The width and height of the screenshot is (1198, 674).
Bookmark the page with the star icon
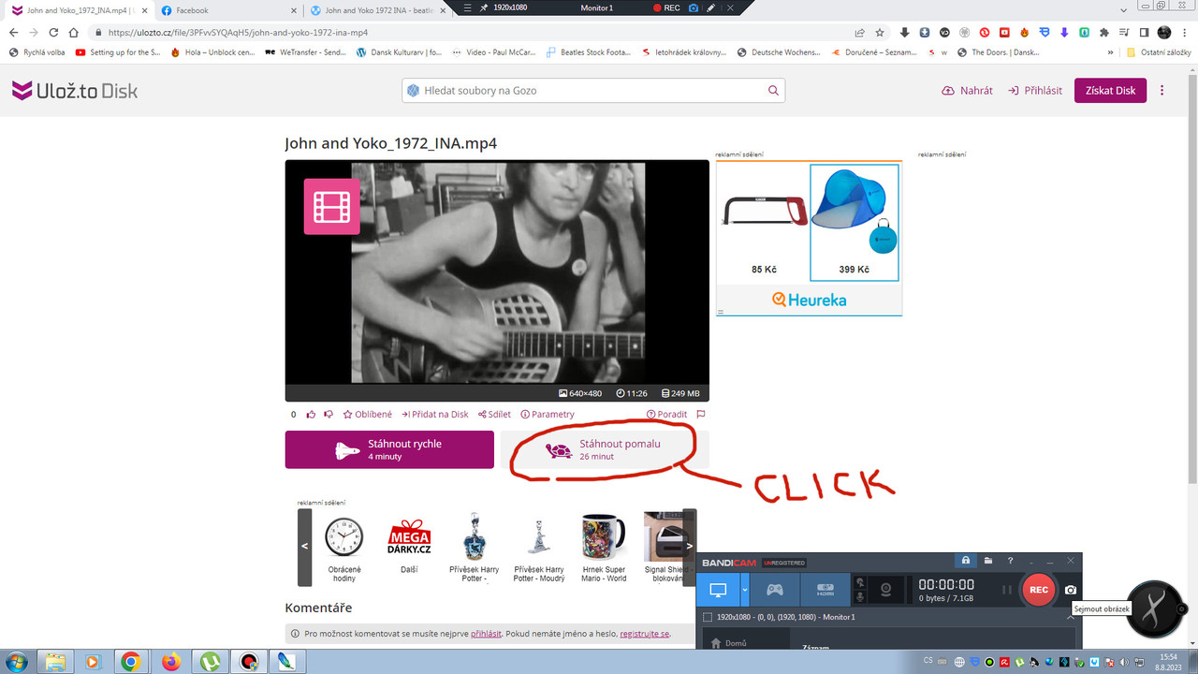[x=878, y=30]
